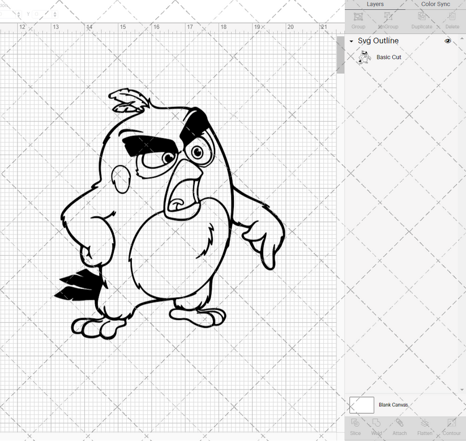Toggle visibility of the Svg Outline layer
The width and height of the screenshot is (466, 441).
(447, 41)
